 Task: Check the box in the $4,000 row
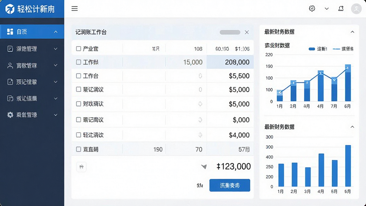click(78, 135)
